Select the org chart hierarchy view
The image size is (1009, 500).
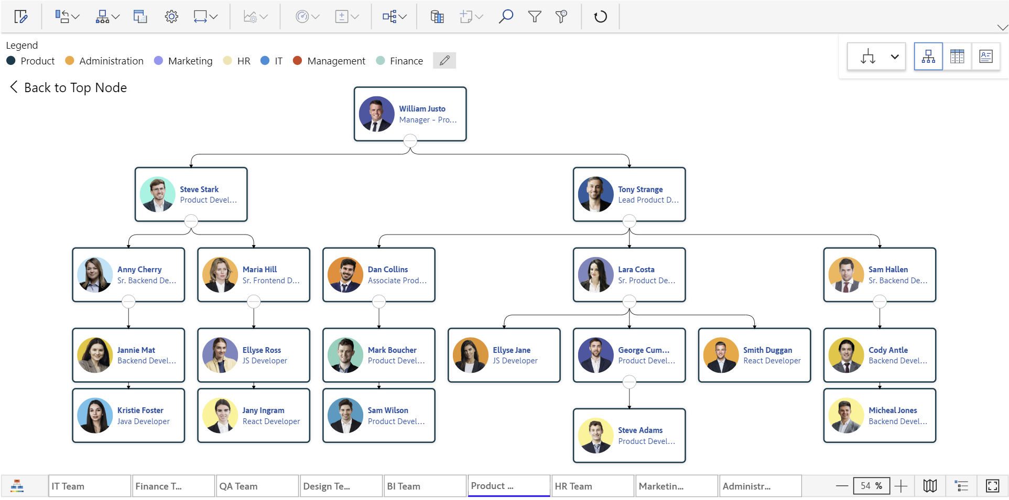(x=928, y=57)
